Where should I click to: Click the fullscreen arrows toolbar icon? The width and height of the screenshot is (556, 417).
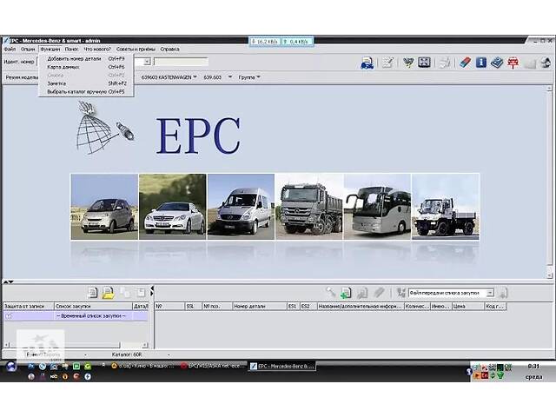pyautogui.click(x=424, y=63)
